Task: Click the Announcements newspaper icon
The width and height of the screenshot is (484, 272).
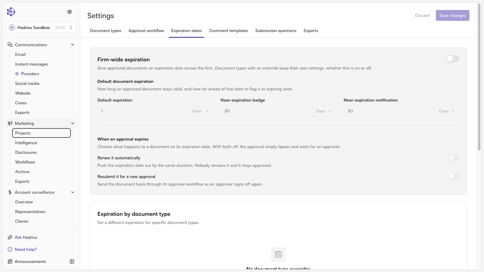Action: pos(10,261)
